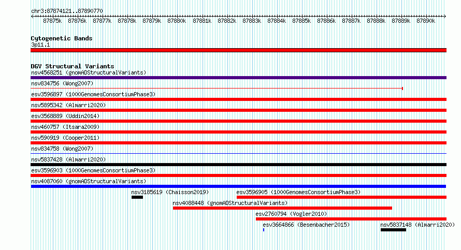Click the 87878k ruler tick label
461x250 pixels.
127,21
